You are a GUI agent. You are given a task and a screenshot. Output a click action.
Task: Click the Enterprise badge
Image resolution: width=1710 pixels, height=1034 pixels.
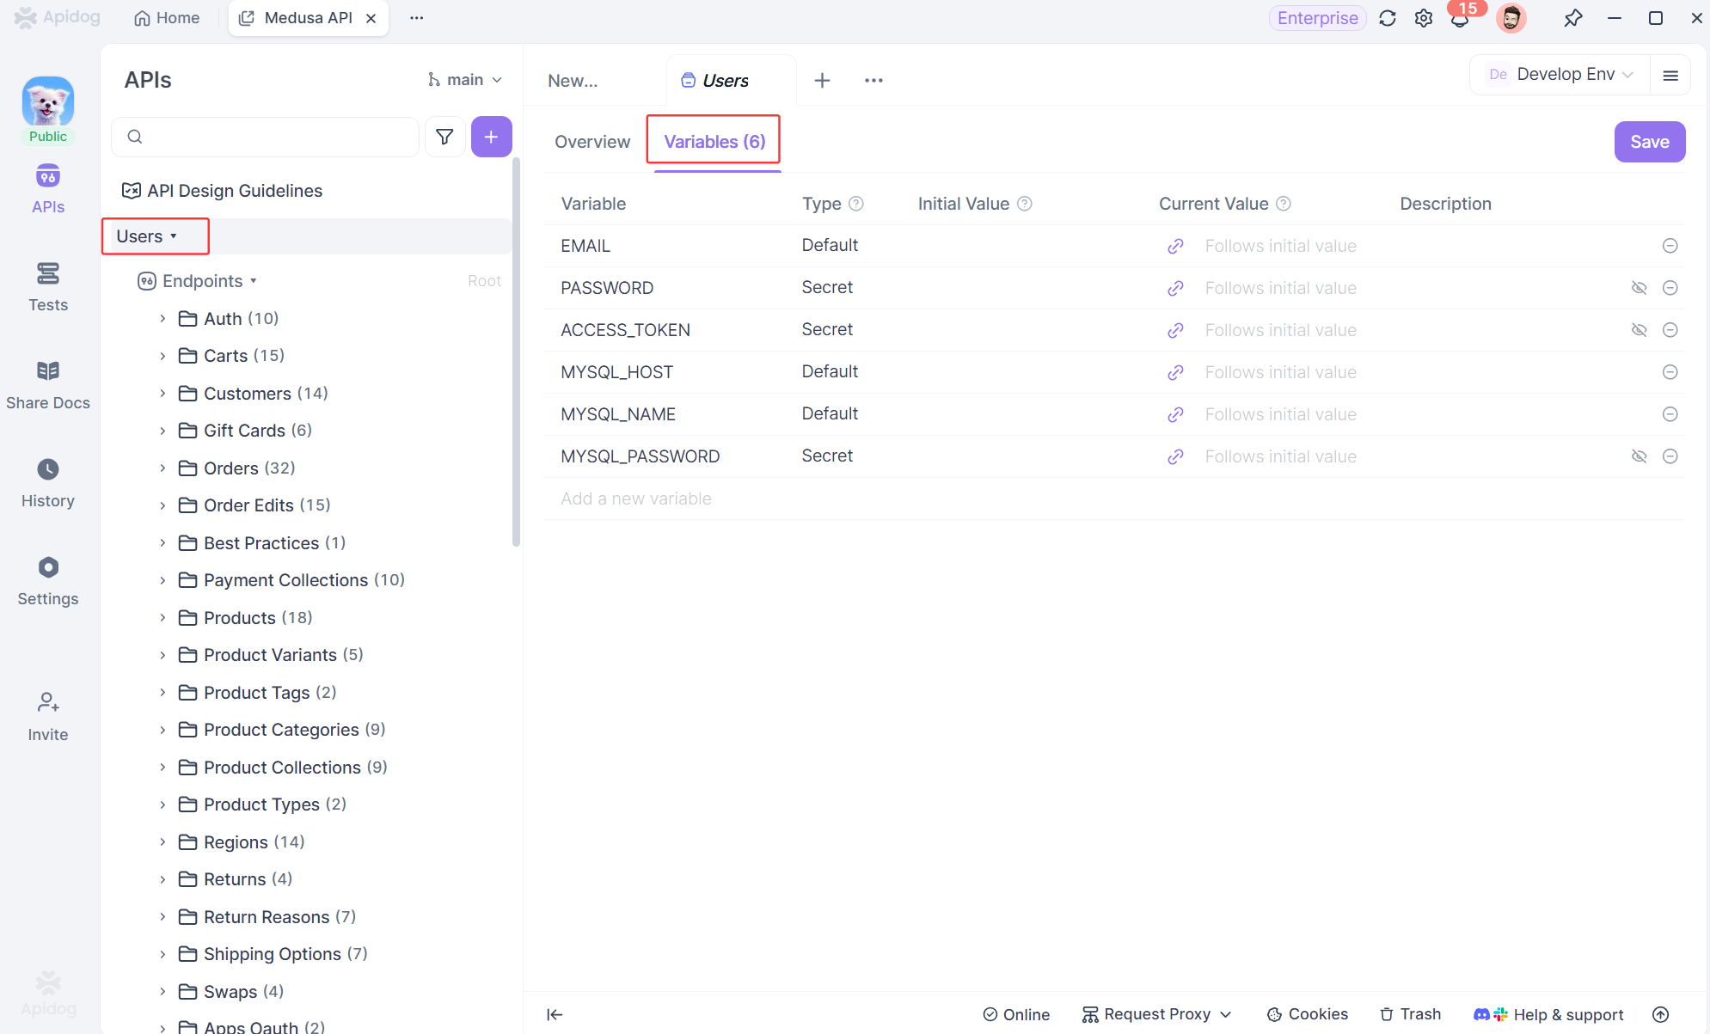(x=1317, y=18)
